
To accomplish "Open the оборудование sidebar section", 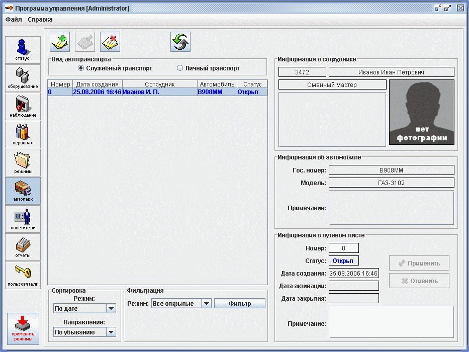I will pyautogui.click(x=23, y=78).
